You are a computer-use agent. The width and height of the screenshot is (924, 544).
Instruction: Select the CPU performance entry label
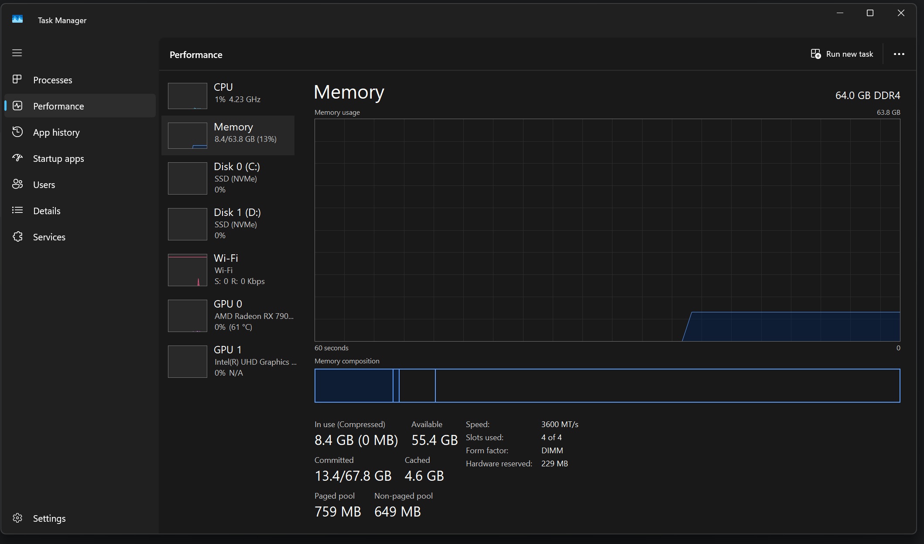click(223, 87)
